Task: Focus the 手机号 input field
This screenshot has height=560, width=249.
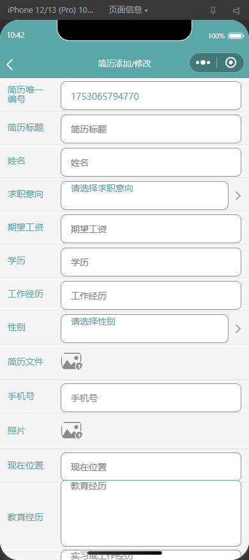Action: coord(151,398)
